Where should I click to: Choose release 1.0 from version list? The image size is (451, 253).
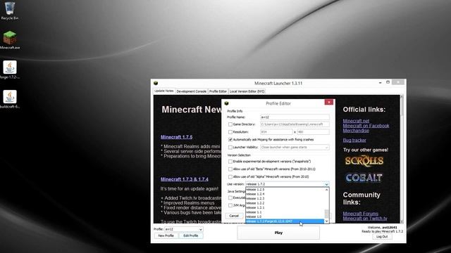(x=285, y=217)
